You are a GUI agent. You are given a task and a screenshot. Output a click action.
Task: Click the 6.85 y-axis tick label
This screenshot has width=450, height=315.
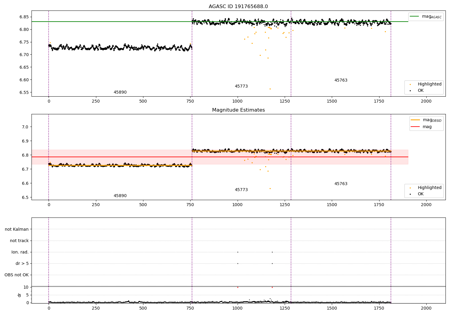pos(24,17)
